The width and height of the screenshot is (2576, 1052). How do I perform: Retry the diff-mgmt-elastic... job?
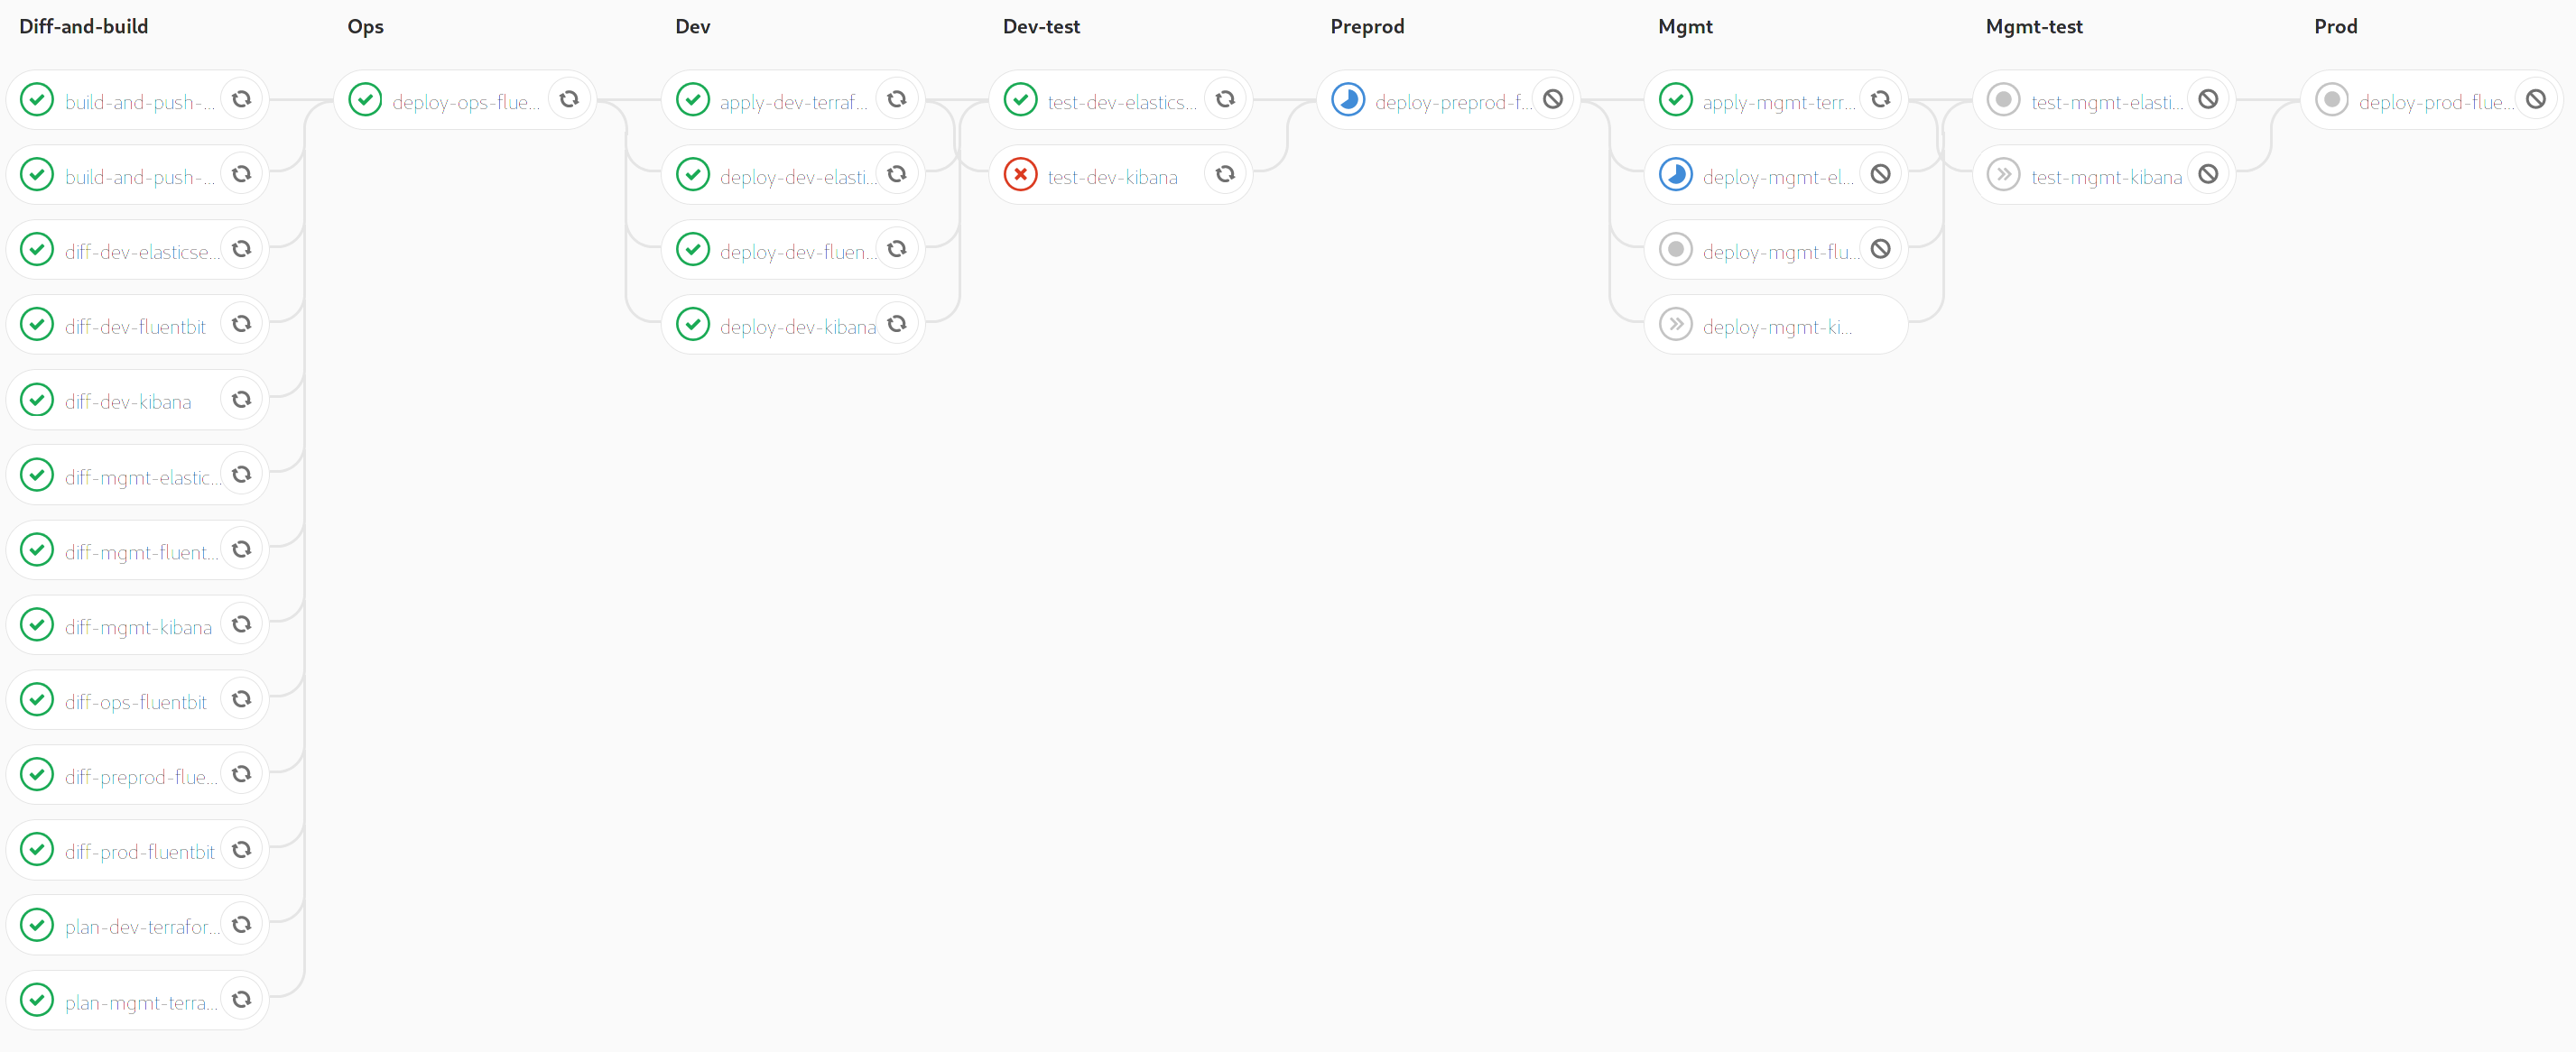(x=241, y=474)
